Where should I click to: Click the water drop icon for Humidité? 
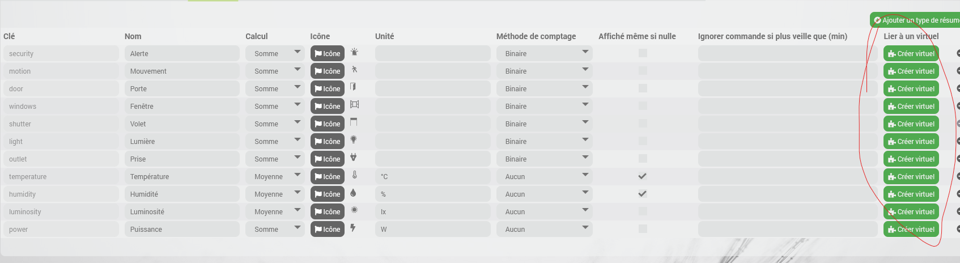[x=353, y=193]
